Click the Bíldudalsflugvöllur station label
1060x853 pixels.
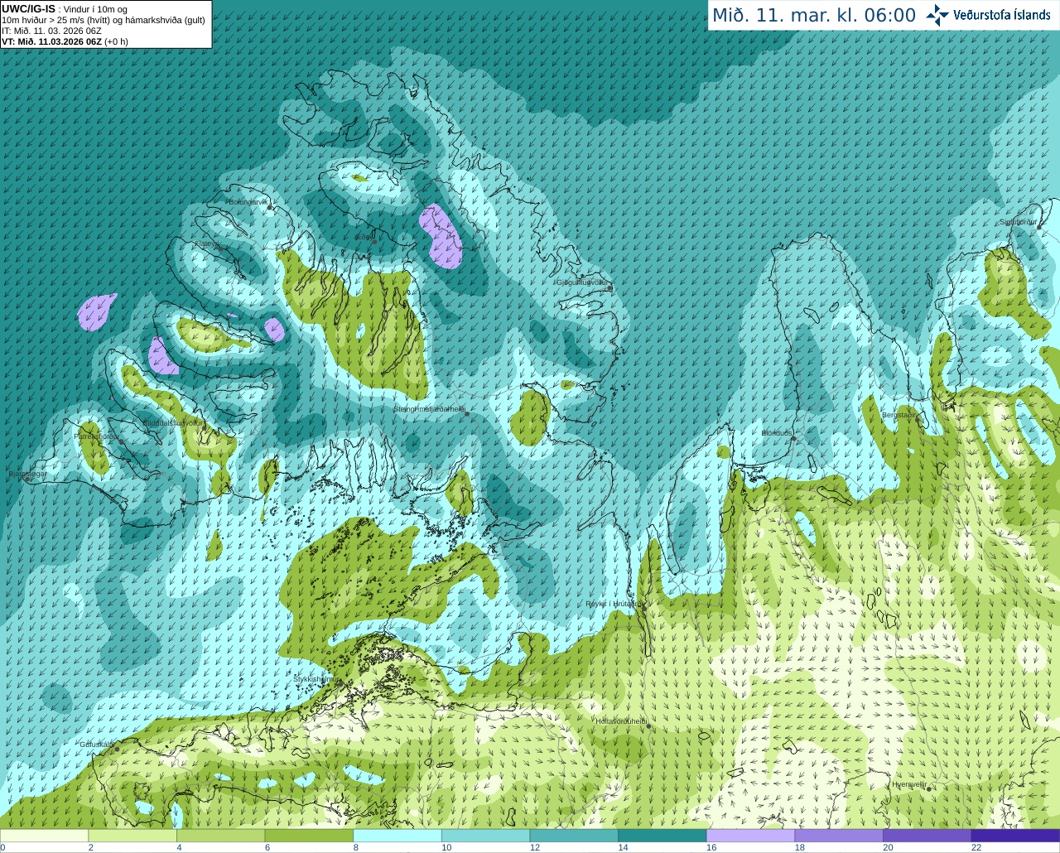click(173, 422)
